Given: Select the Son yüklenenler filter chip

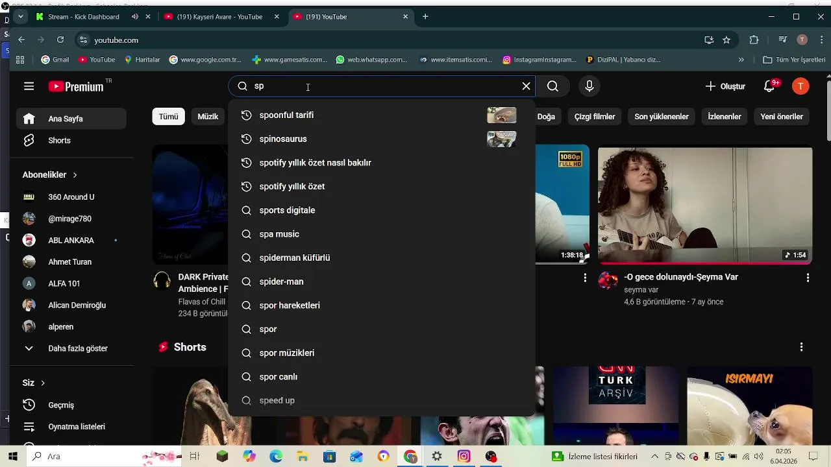Looking at the screenshot, I should pos(662,117).
